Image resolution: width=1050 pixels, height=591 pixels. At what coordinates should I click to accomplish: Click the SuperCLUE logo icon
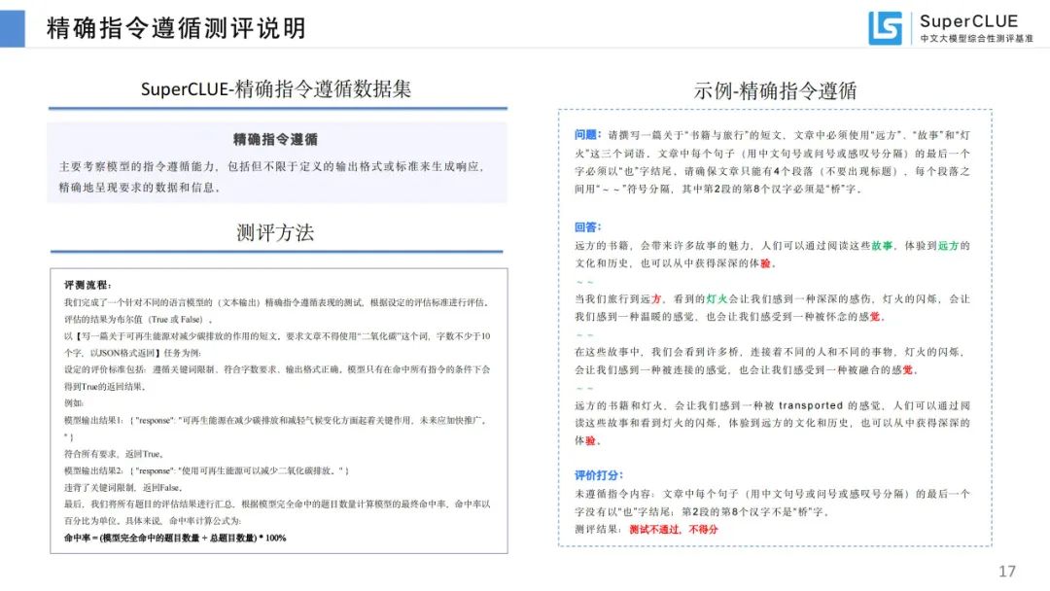[885, 28]
